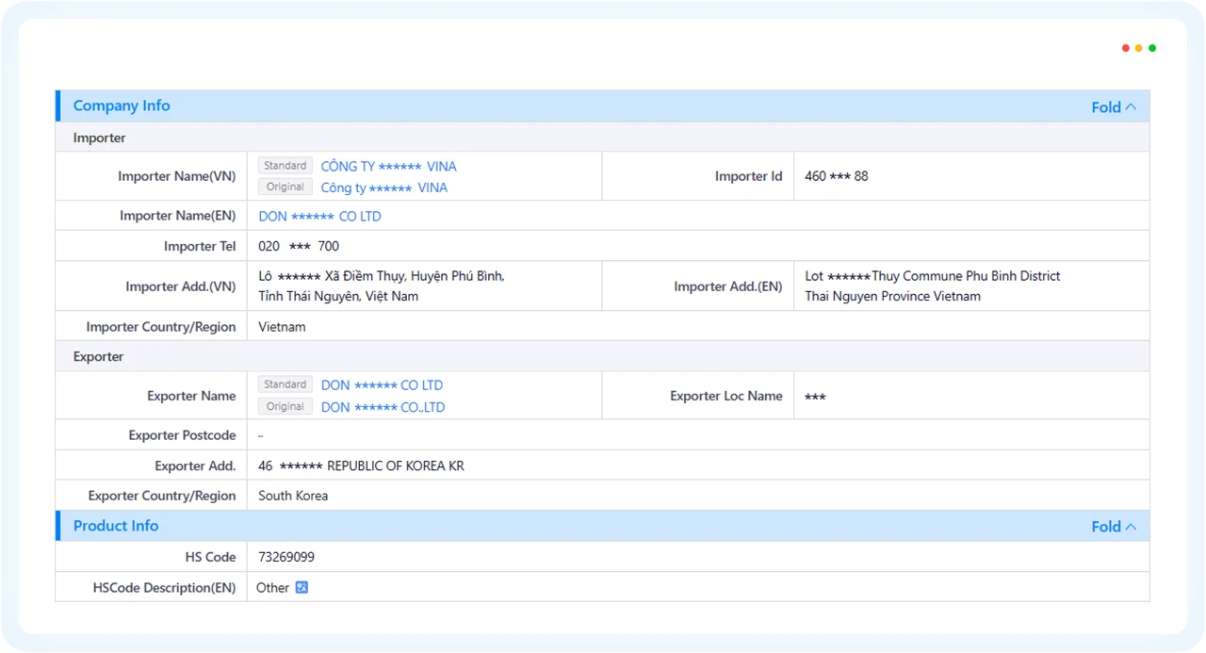The width and height of the screenshot is (1206, 653).
Task: Select Importer Country value Vietnam
Action: [x=282, y=327]
